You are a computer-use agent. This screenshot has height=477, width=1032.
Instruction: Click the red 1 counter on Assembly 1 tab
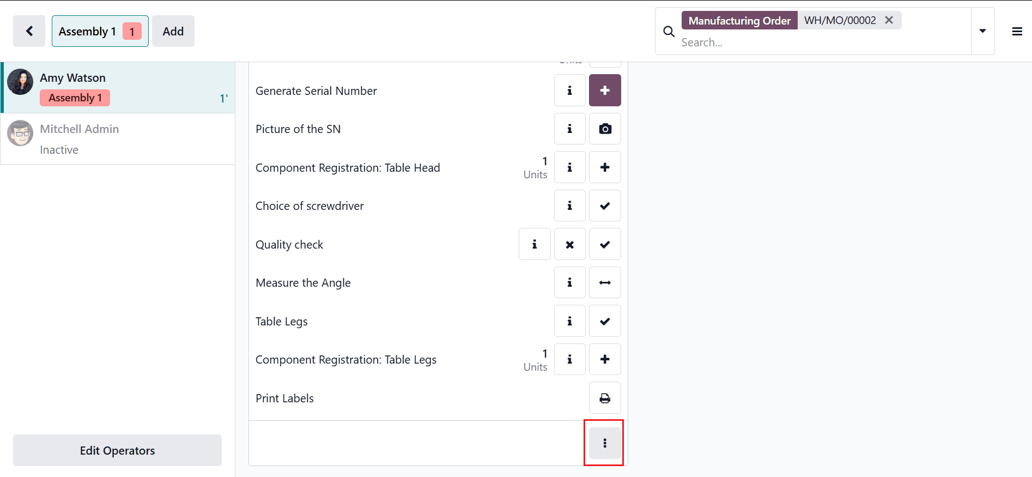click(x=132, y=32)
